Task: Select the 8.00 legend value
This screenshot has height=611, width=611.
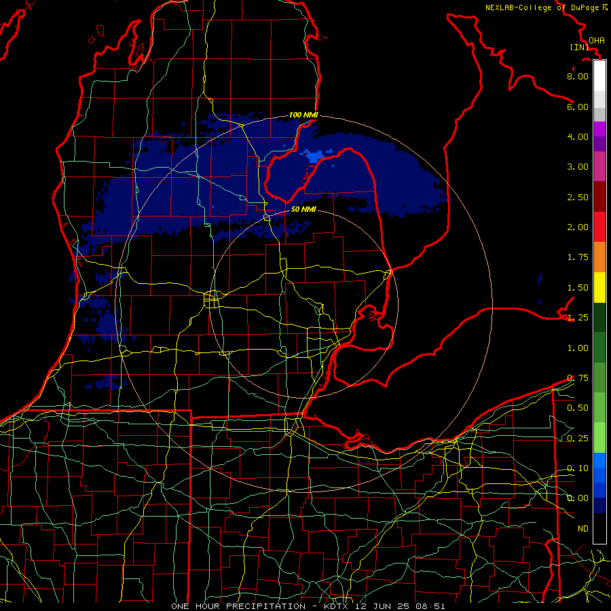Action: pyautogui.click(x=578, y=76)
